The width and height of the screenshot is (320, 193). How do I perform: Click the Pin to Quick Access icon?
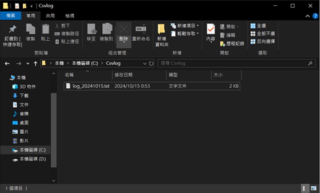(12, 30)
